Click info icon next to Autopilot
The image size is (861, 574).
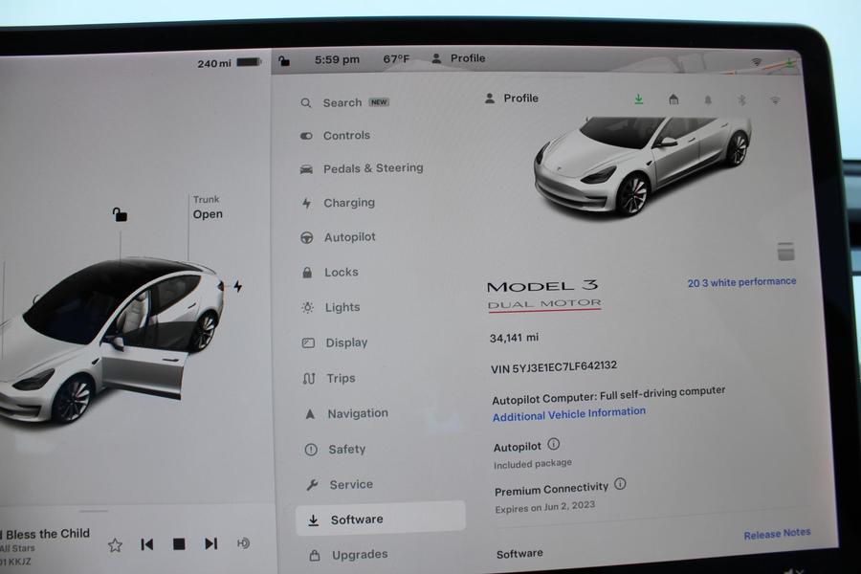point(553,445)
